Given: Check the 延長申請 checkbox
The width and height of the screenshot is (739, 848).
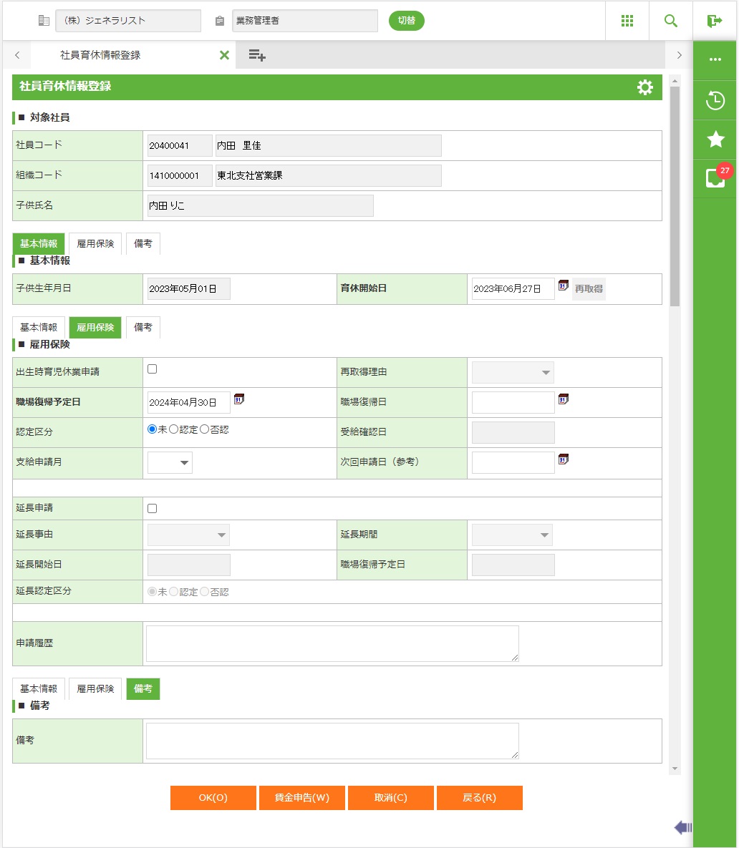Looking at the screenshot, I should coord(153,509).
